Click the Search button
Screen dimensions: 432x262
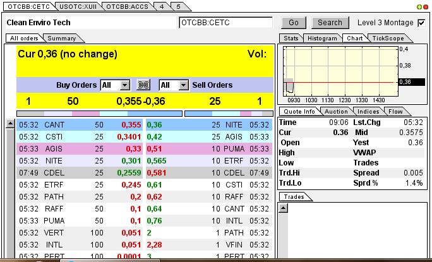pos(330,23)
